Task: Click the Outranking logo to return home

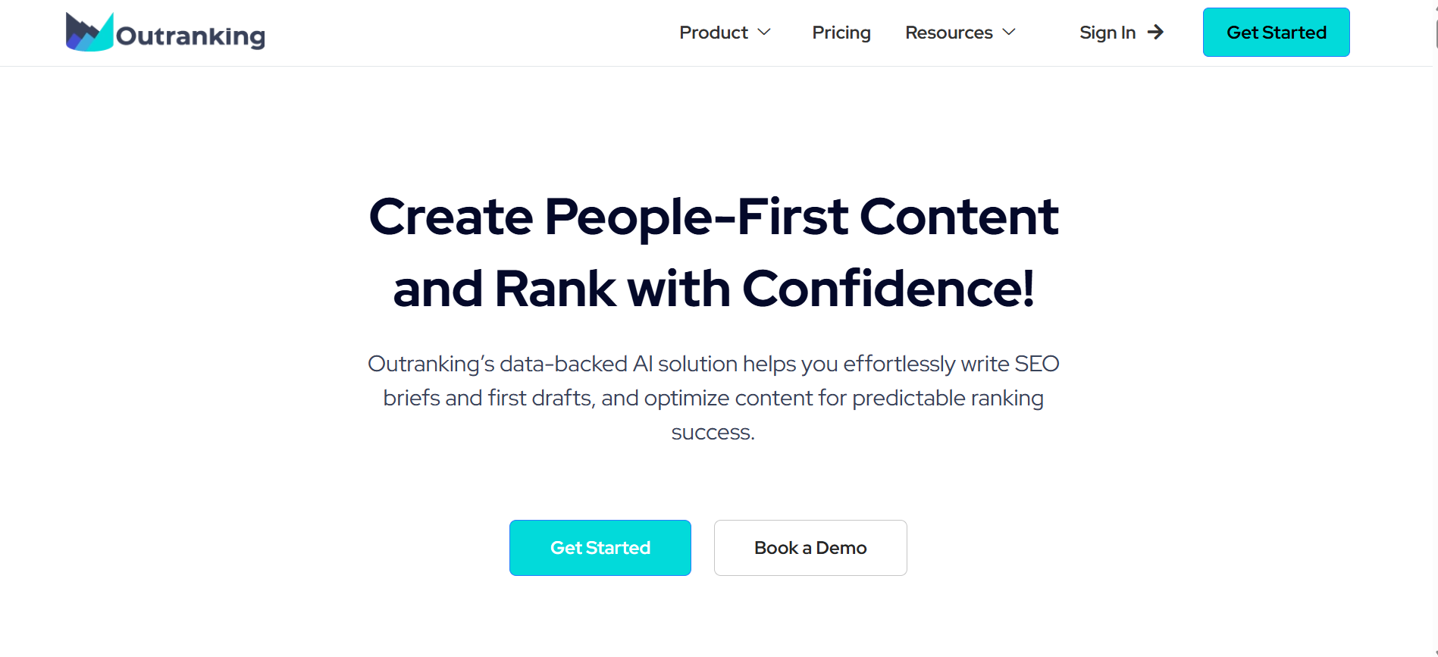Action: click(x=164, y=32)
